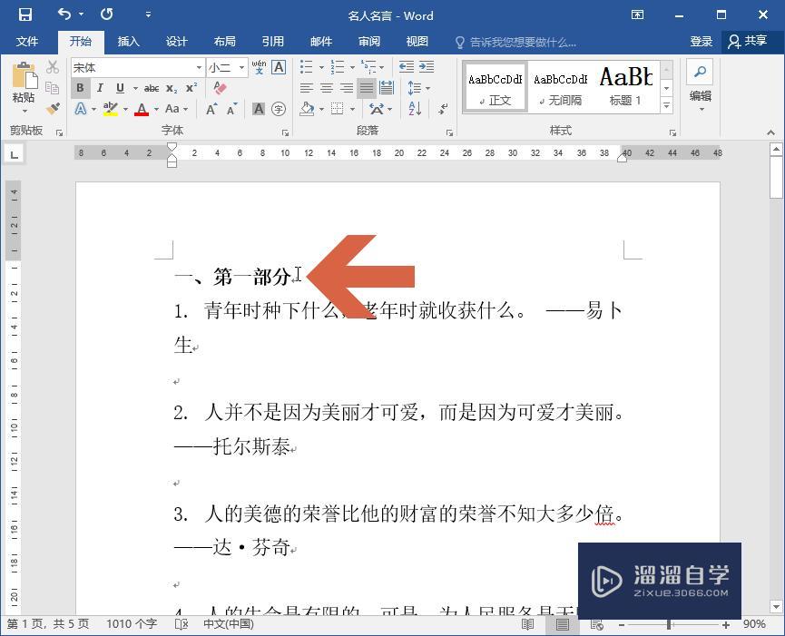The width and height of the screenshot is (785, 636).
Task: Click Decrease Indent icon
Action: tap(406, 66)
